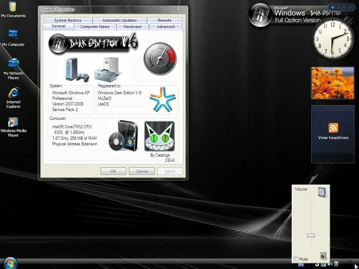Click the 'Microsoft Windows XP' text

(71, 92)
